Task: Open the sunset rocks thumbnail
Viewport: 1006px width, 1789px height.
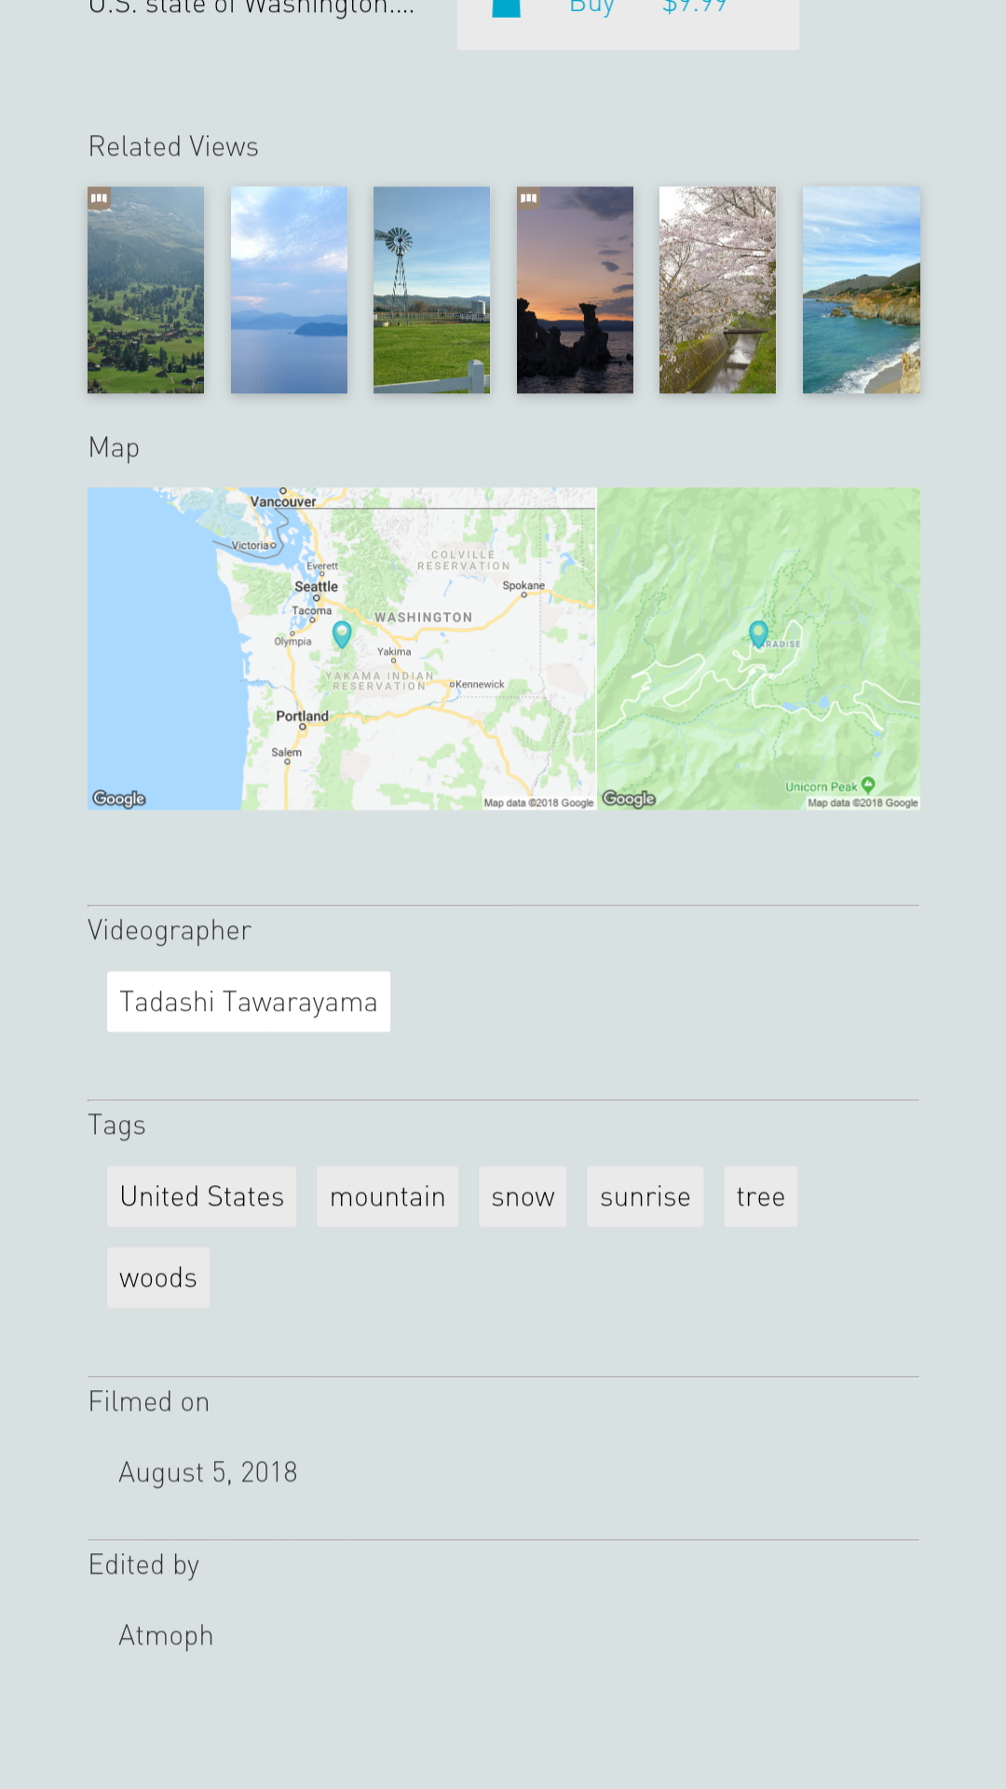Action: (575, 290)
